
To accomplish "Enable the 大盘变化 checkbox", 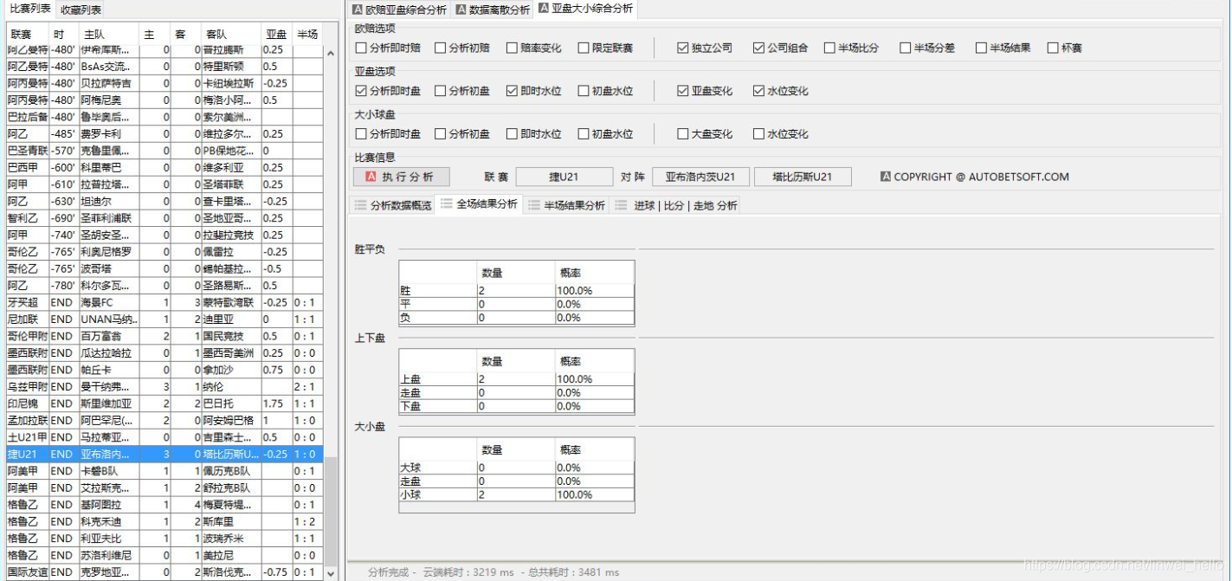I will point(683,134).
